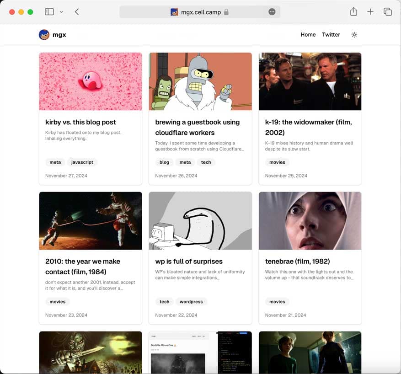Open a new tab with the plus icon
Image resolution: width=401 pixels, height=374 pixels.
pos(370,11)
